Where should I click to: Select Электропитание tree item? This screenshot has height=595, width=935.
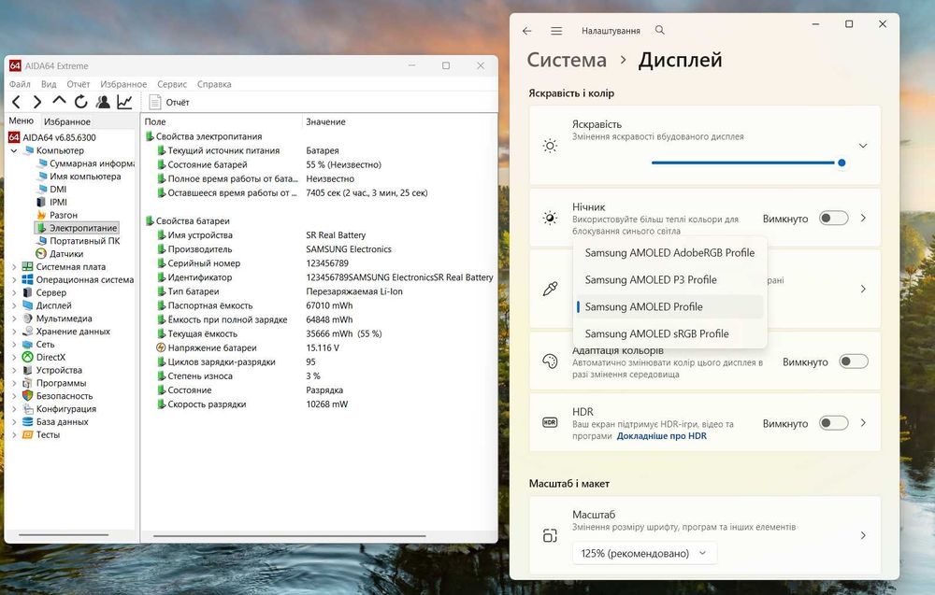77,228
